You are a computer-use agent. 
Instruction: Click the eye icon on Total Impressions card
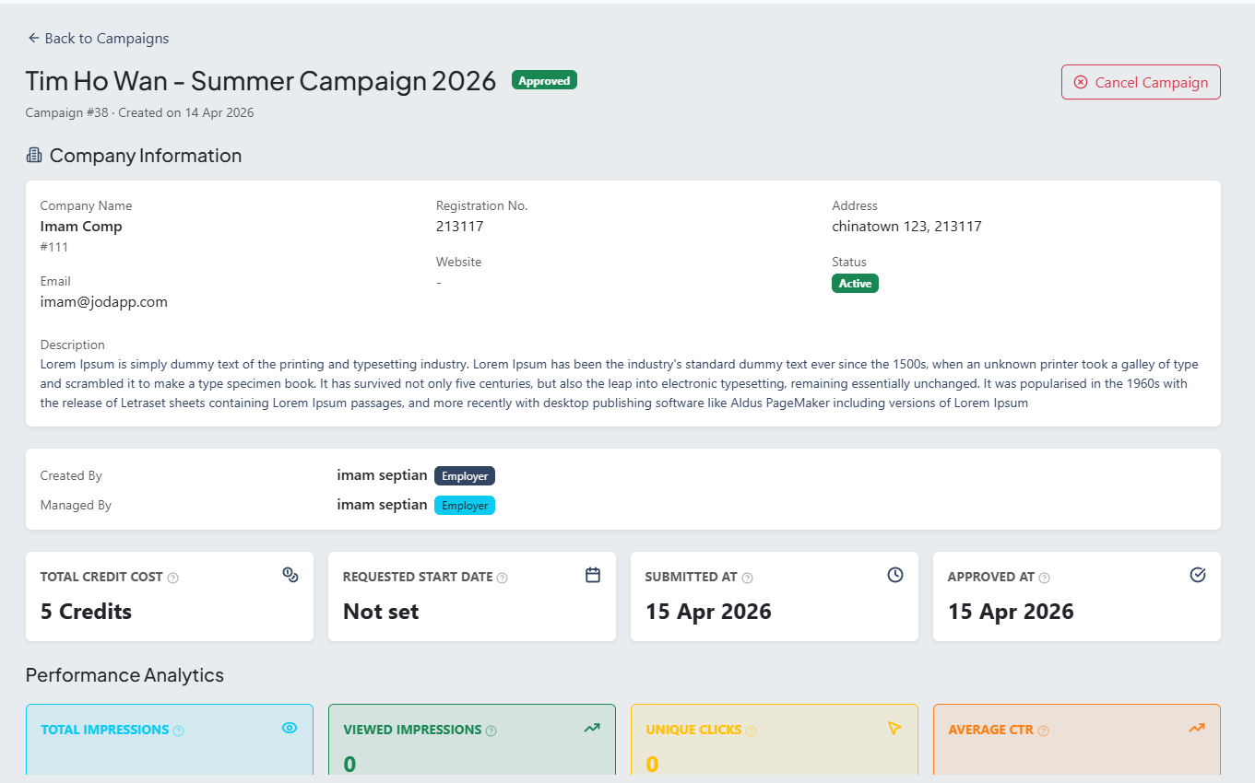tap(290, 728)
